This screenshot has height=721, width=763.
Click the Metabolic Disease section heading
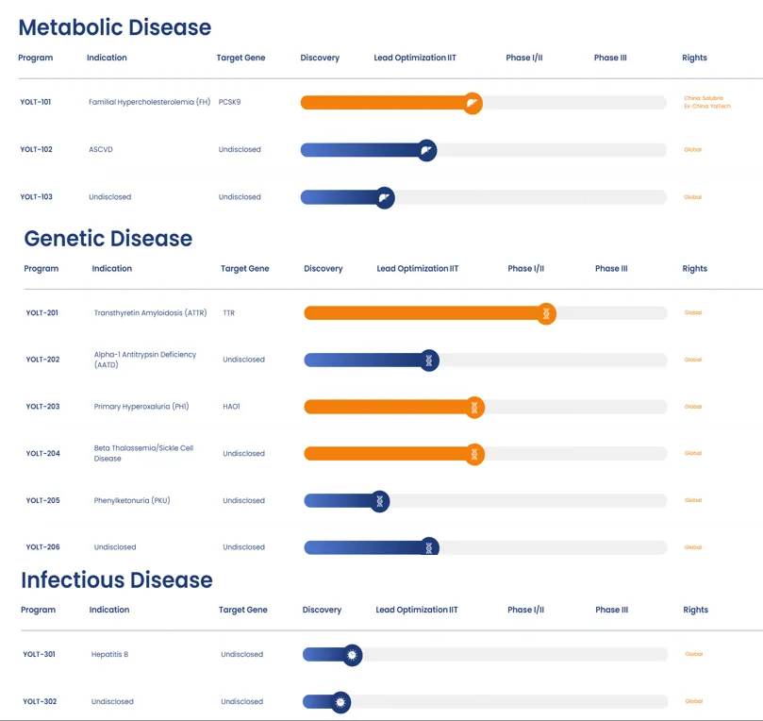[x=115, y=27]
